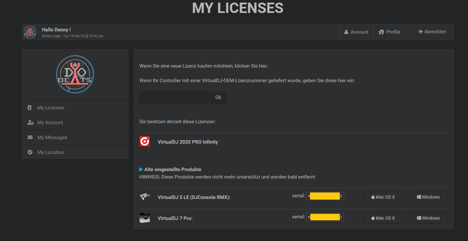Open Profile from the top bar

coord(390,32)
